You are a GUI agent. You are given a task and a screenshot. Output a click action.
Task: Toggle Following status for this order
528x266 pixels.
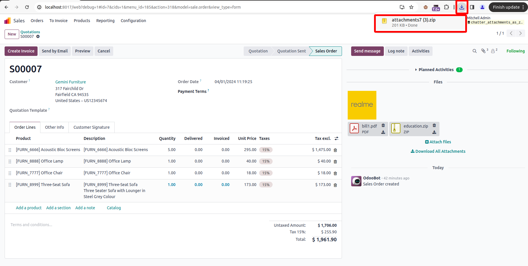pyautogui.click(x=515, y=51)
